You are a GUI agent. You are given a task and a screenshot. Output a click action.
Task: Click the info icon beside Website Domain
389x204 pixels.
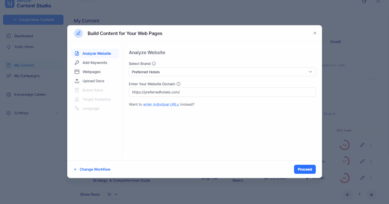pos(179,84)
